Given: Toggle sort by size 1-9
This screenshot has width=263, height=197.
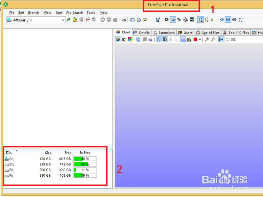Looking at the screenshot, I should pos(207,20).
